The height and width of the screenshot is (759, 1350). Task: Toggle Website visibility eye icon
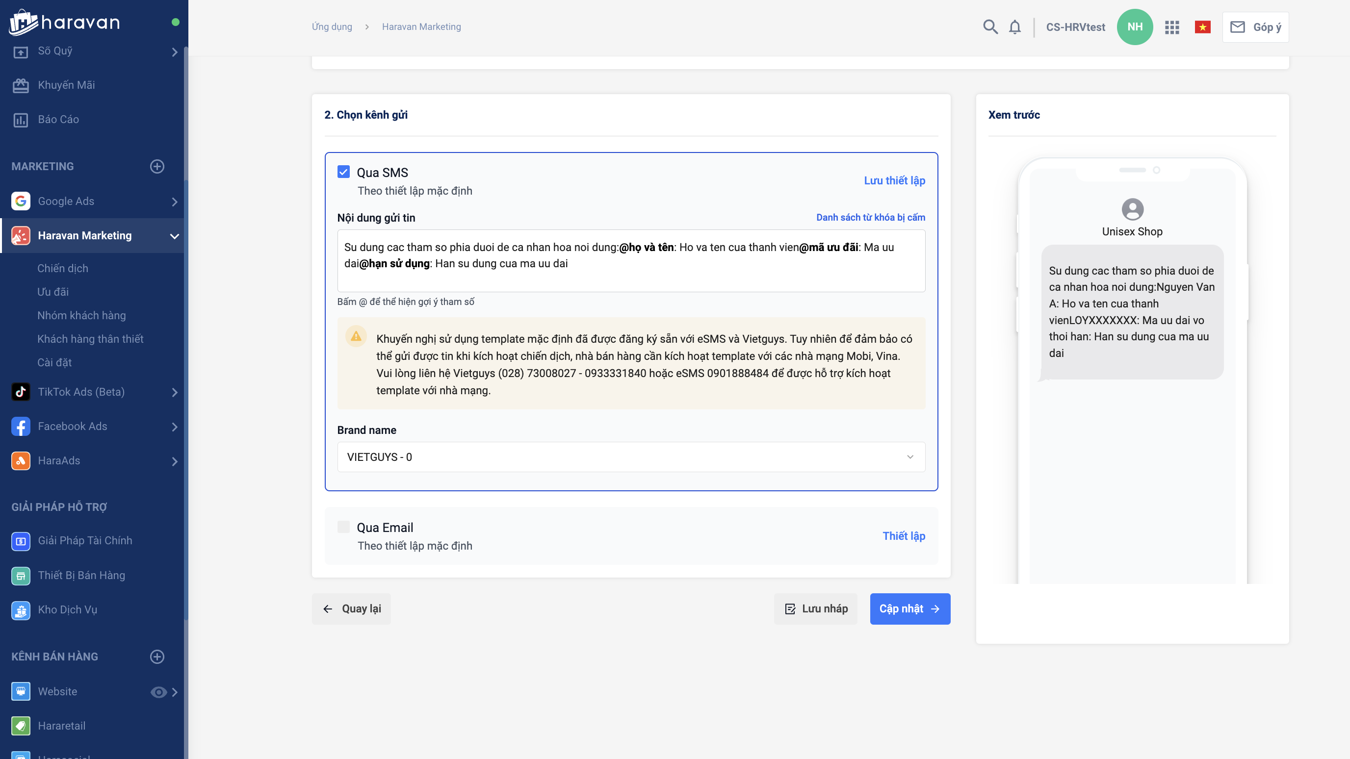click(158, 692)
